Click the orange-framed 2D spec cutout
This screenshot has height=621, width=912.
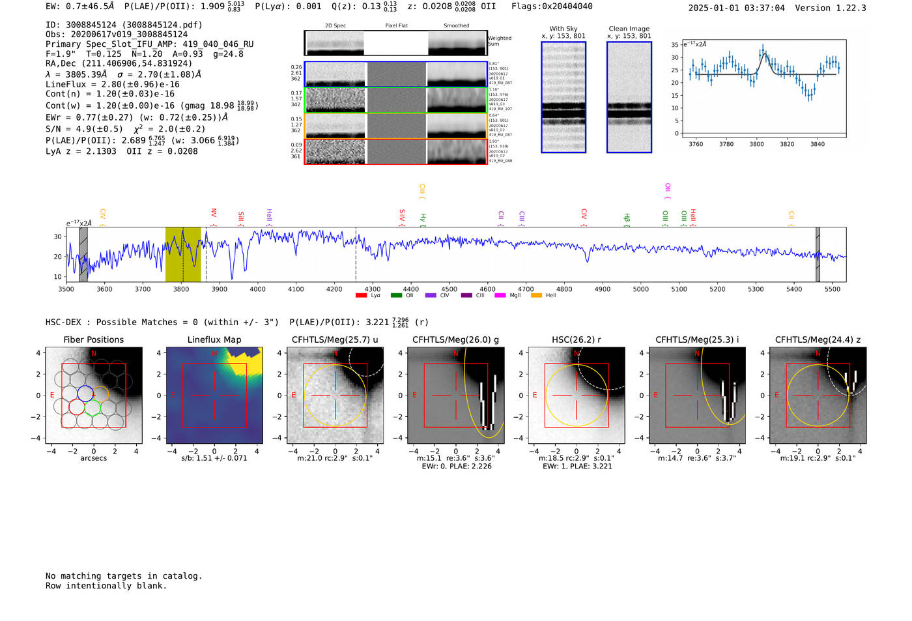click(335, 126)
